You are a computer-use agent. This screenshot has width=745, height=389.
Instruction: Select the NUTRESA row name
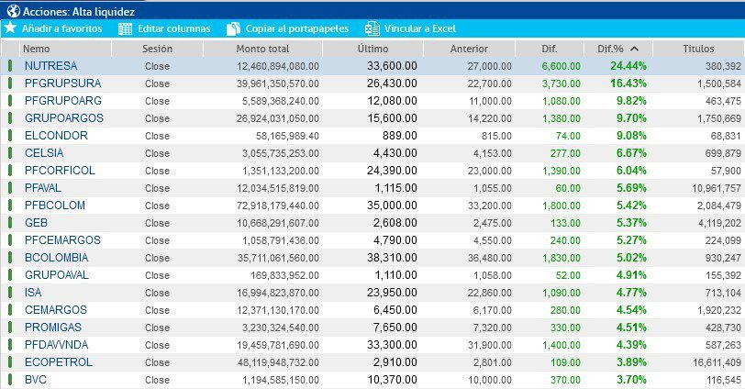pyautogui.click(x=50, y=65)
